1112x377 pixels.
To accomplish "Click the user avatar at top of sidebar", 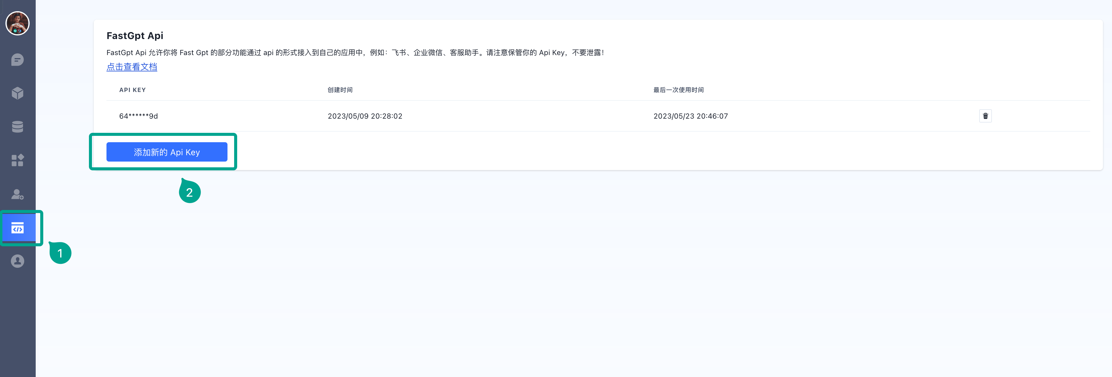I will click(x=17, y=23).
